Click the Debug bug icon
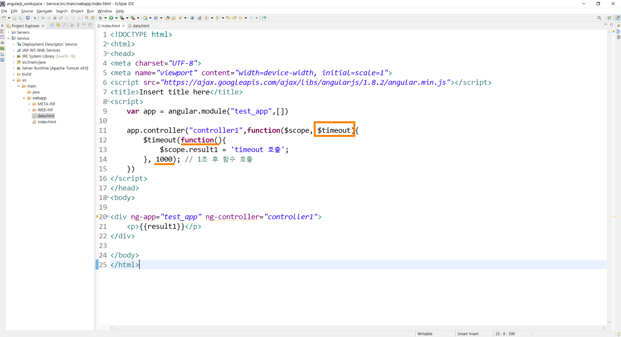This screenshot has height=337, width=621. coord(100,18)
